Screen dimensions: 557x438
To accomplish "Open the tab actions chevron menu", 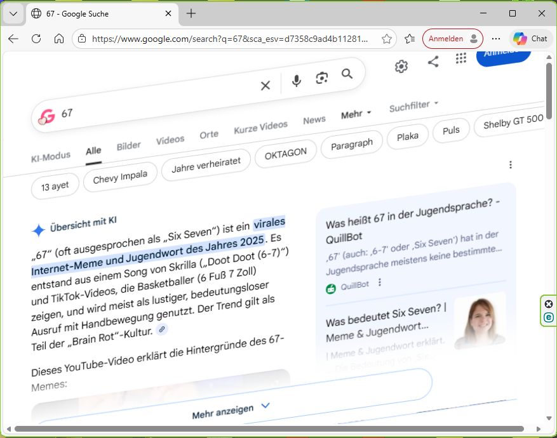I will click(13, 14).
